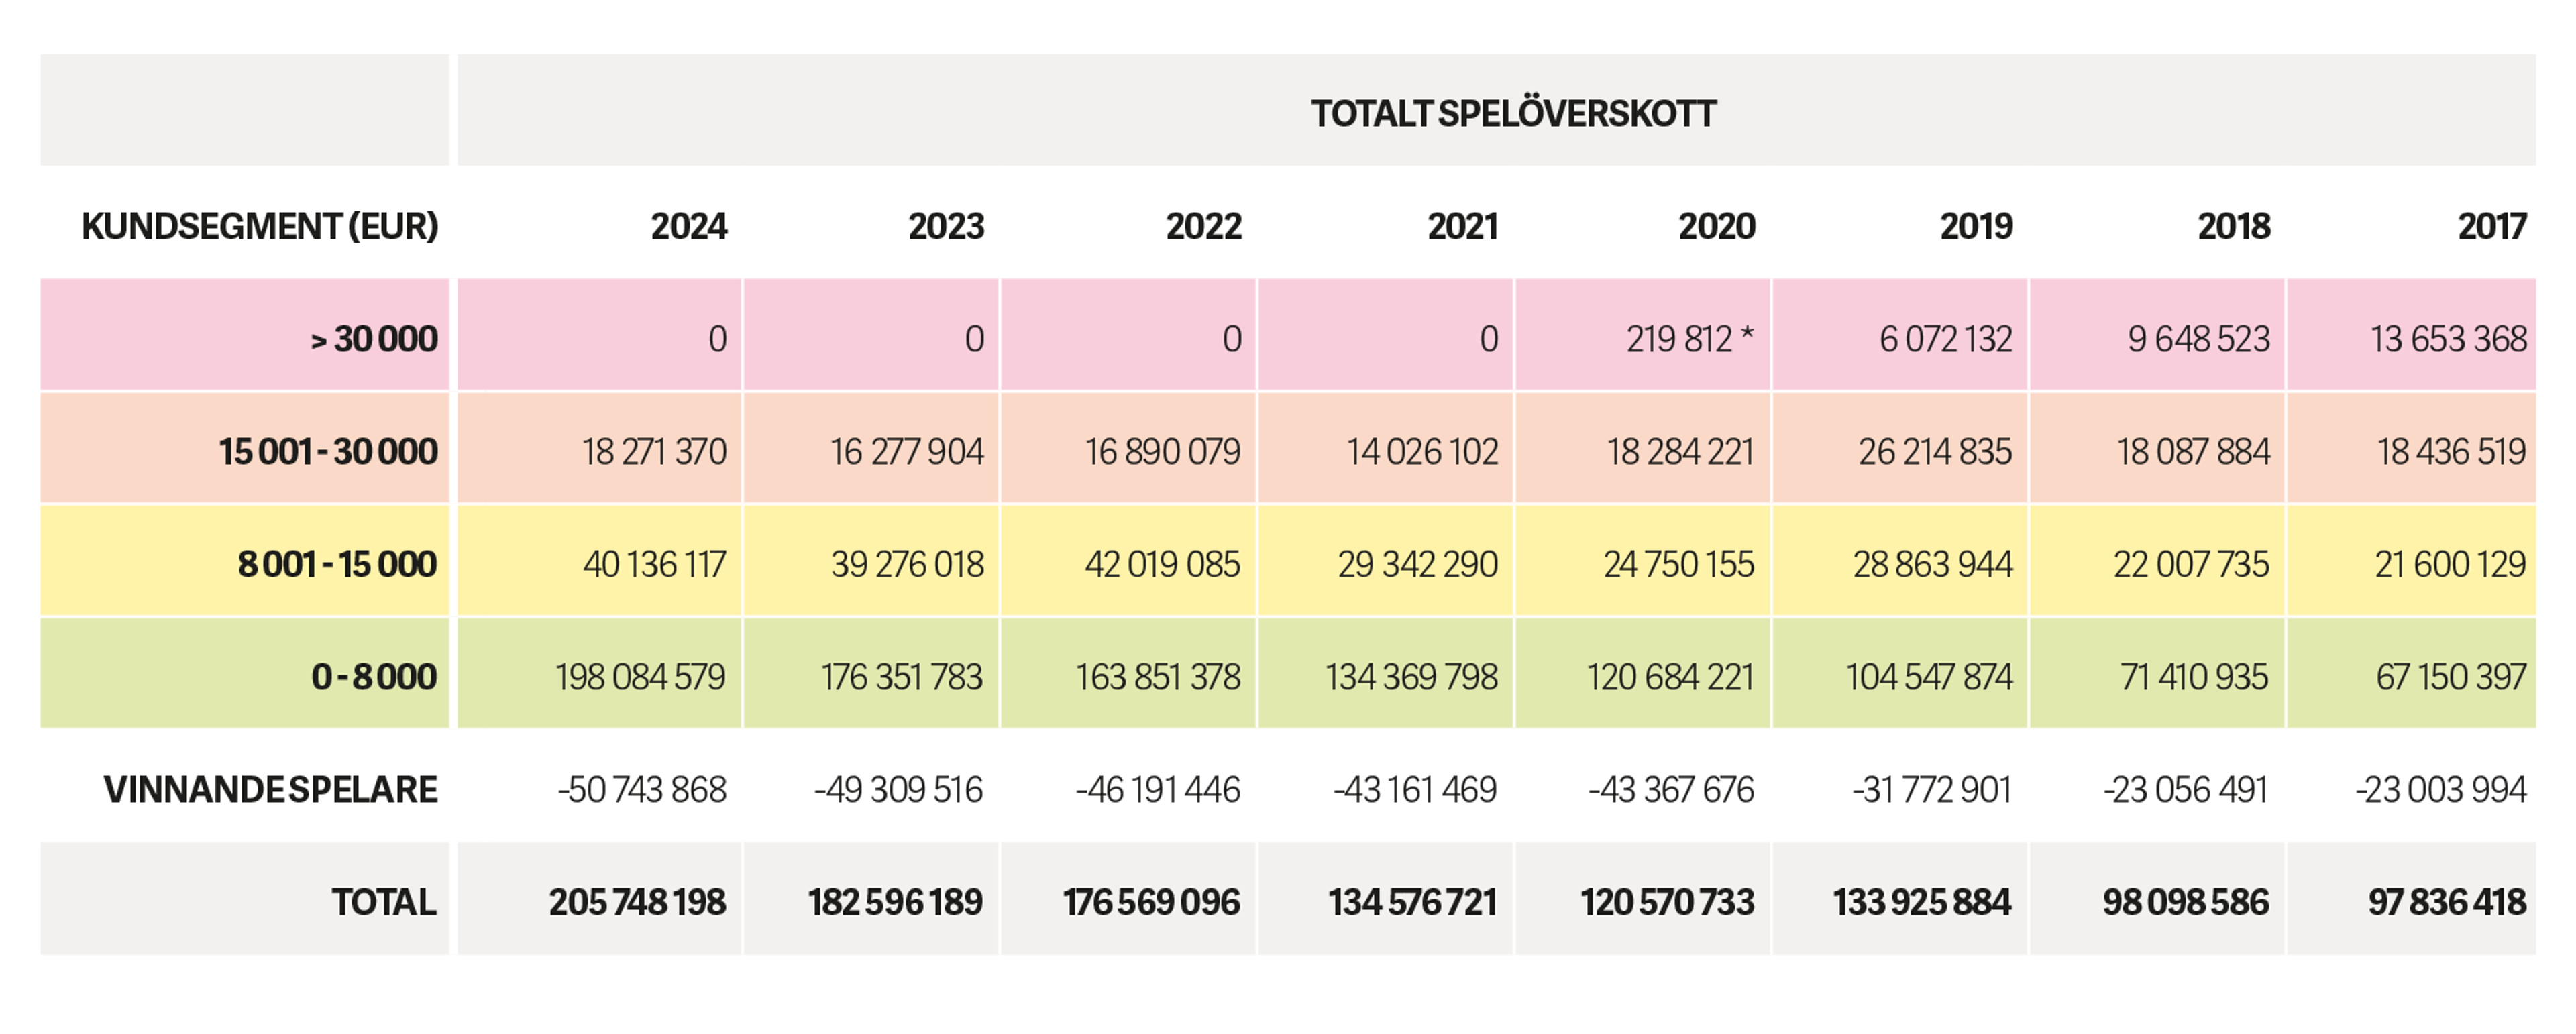The width and height of the screenshot is (2576, 1034).
Task: Select the 0 - 8 000 segment label
Action: [373, 677]
